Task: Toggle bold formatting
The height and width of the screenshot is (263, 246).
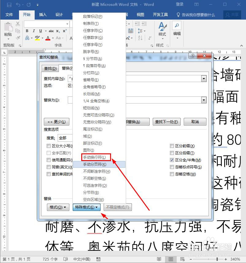Action: (27, 31)
